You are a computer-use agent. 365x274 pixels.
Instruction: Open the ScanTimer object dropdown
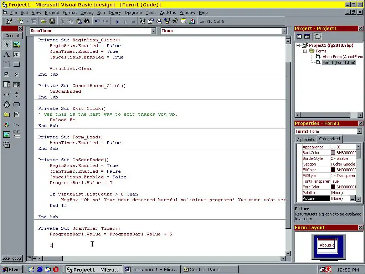(x=153, y=31)
